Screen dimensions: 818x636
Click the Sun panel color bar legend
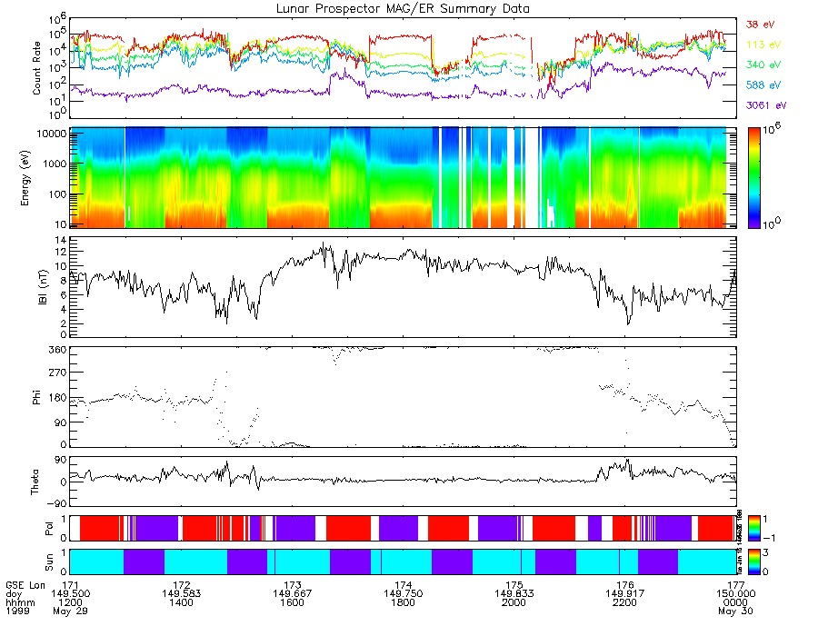[x=753, y=562]
